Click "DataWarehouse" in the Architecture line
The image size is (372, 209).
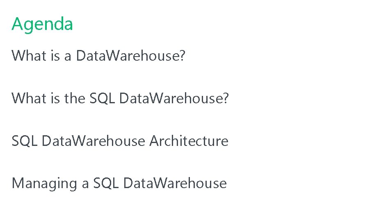(94, 141)
